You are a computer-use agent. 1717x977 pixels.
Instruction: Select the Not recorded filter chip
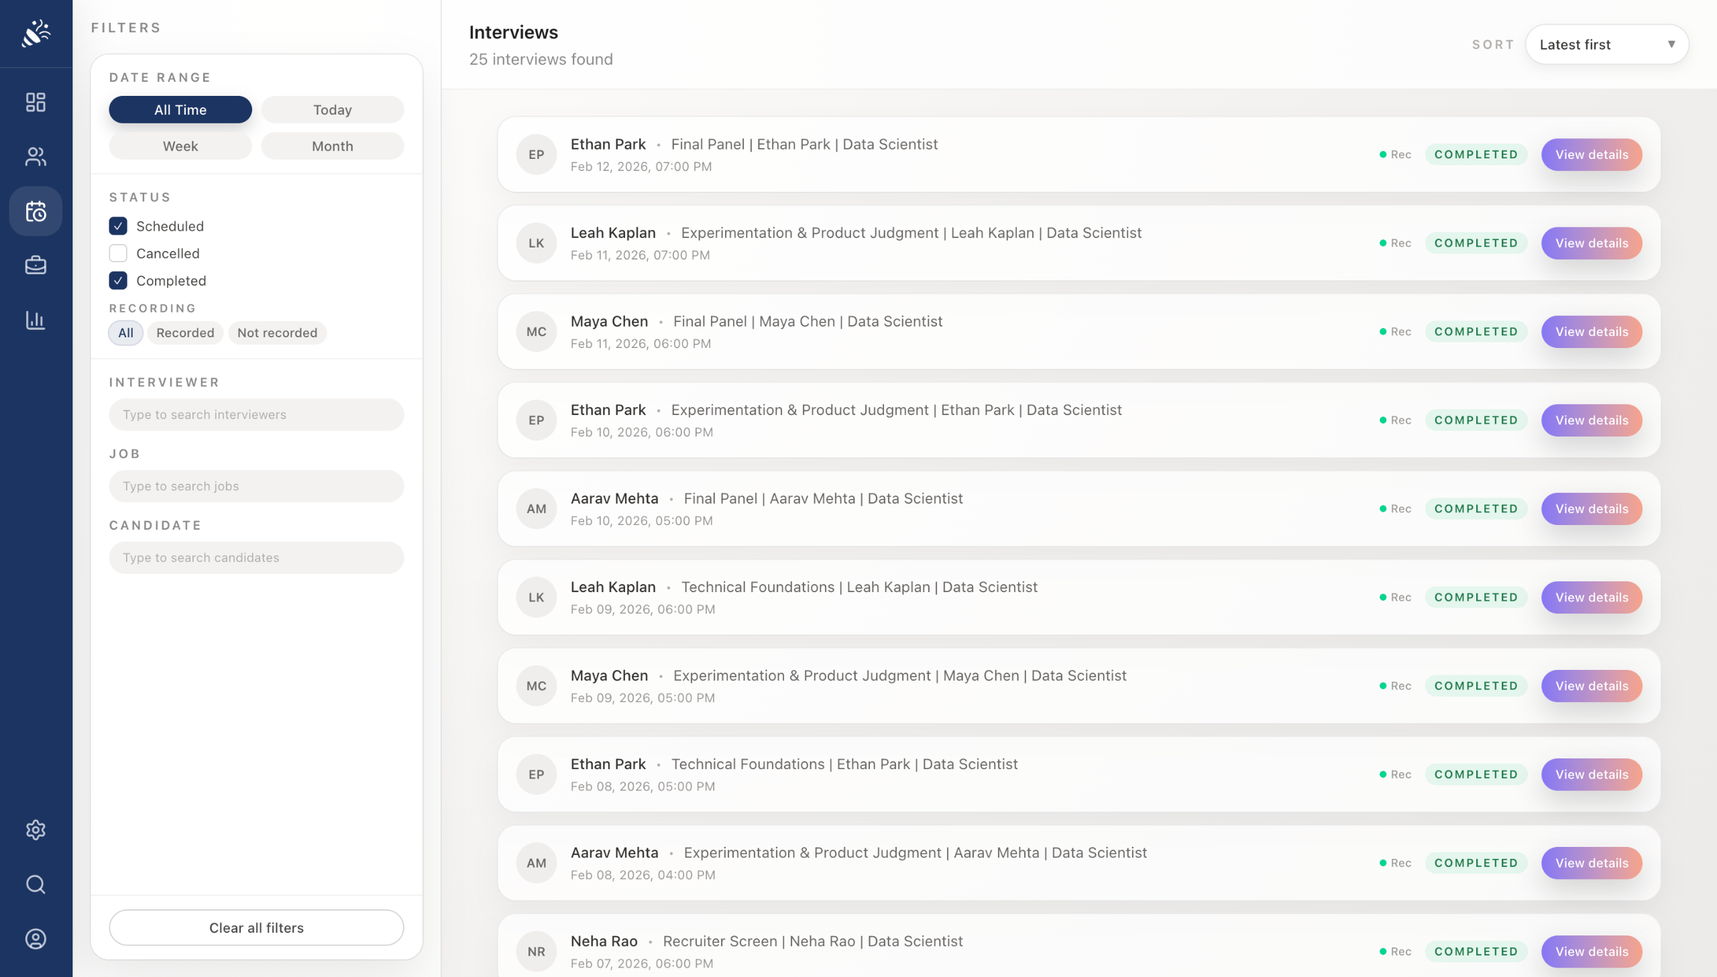coord(277,333)
